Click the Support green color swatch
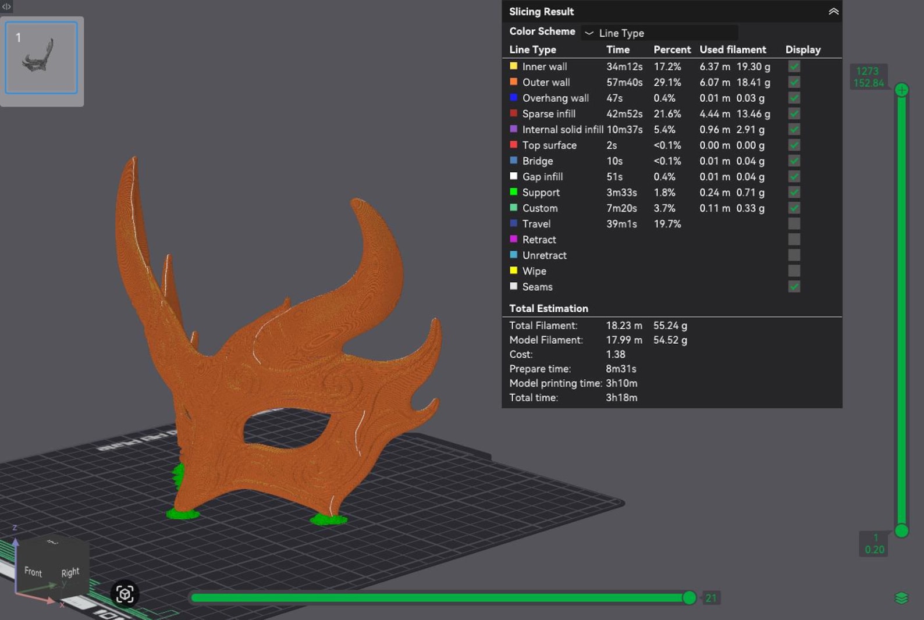Image resolution: width=924 pixels, height=620 pixels. pos(513,191)
